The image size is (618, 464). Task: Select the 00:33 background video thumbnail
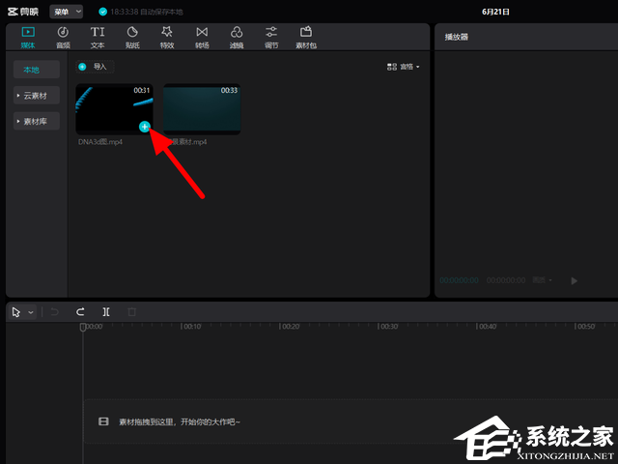coord(202,109)
